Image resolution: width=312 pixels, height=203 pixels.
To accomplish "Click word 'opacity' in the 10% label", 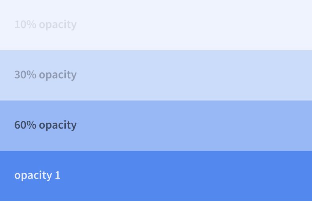I will (58, 25).
